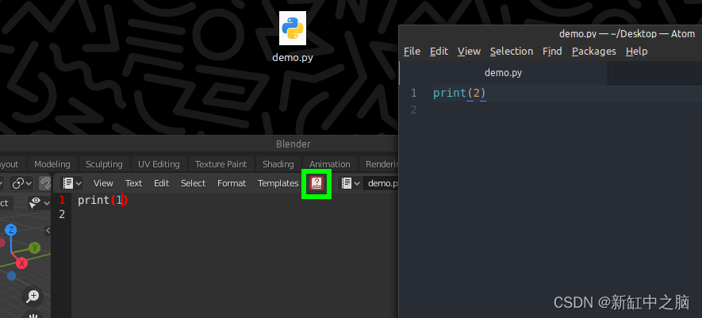
Task: Open Blender text editor Text menu
Action: click(x=133, y=183)
